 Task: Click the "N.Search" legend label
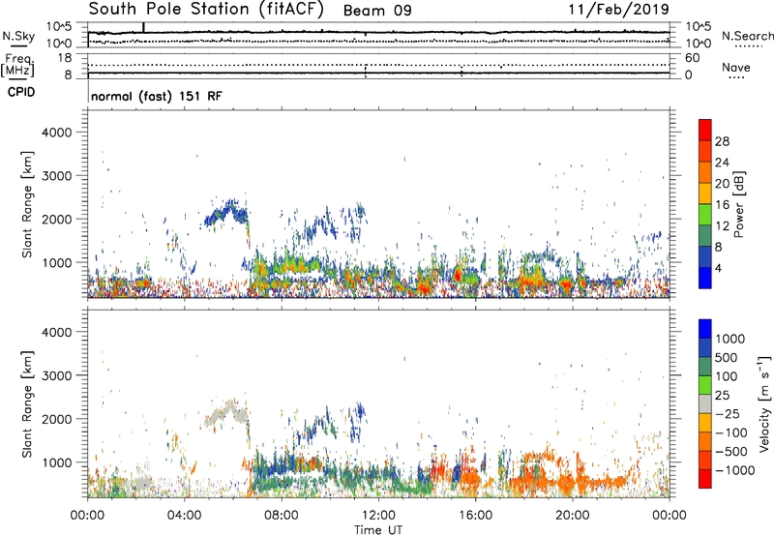click(x=747, y=36)
